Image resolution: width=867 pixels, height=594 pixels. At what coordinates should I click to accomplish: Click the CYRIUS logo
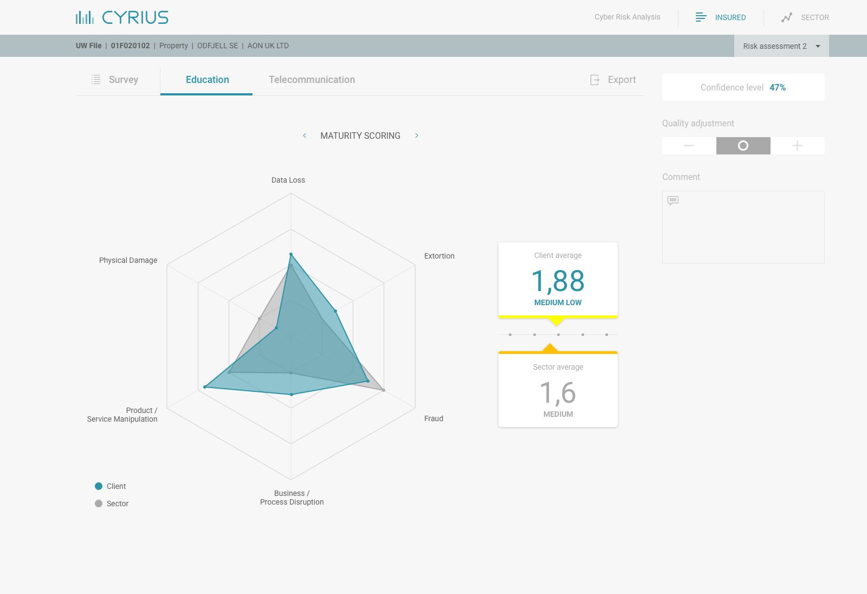coord(122,17)
